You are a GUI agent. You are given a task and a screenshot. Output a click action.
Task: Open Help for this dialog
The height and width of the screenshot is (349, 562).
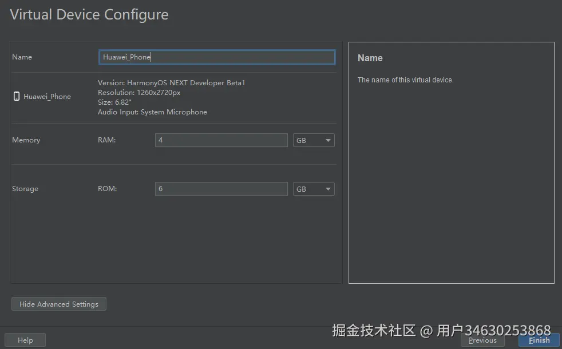coord(25,340)
